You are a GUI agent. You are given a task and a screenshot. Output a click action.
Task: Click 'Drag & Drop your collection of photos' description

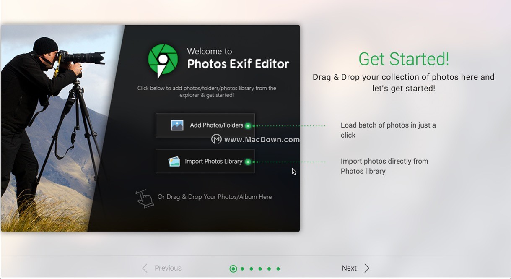tap(404, 83)
